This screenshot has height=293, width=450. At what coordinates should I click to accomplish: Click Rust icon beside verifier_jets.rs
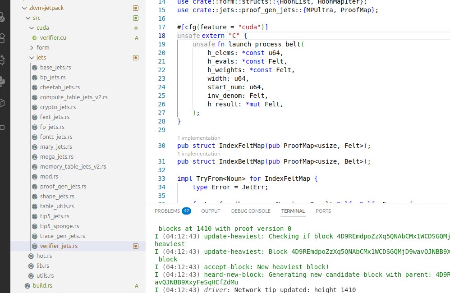pyautogui.click(x=35, y=246)
